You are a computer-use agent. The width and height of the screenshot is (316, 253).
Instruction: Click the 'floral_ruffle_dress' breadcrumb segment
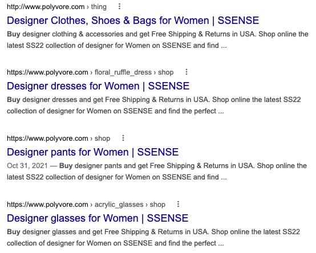point(123,72)
